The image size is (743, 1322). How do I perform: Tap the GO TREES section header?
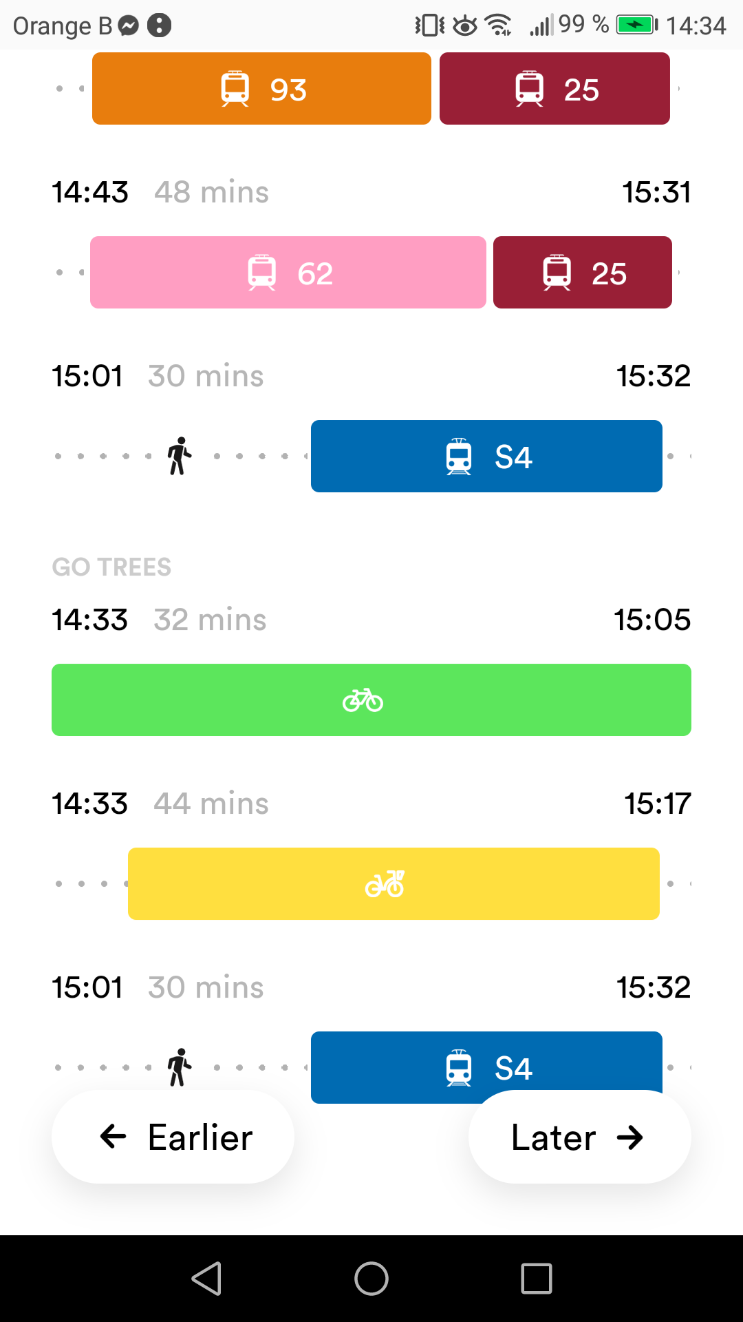[x=111, y=567]
